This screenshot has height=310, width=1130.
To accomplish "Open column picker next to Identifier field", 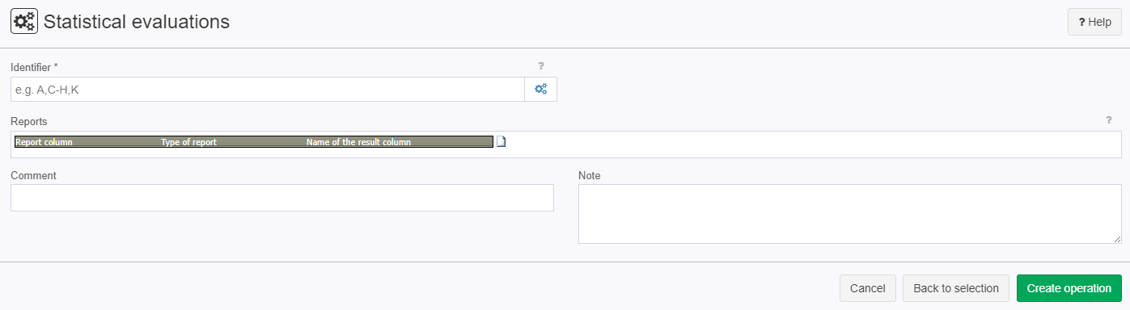I will pos(540,90).
